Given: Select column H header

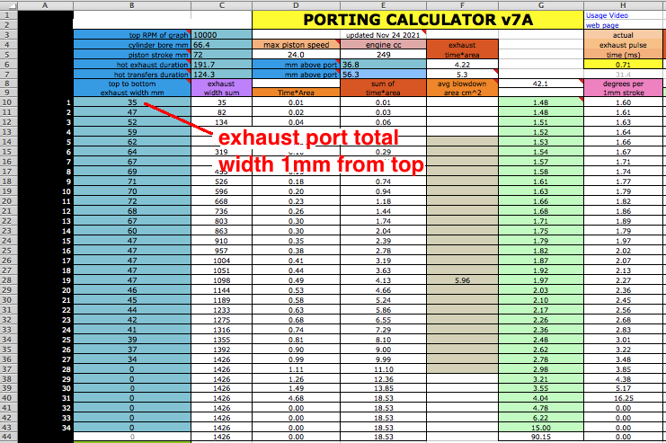Looking at the screenshot, I should click(623, 5).
